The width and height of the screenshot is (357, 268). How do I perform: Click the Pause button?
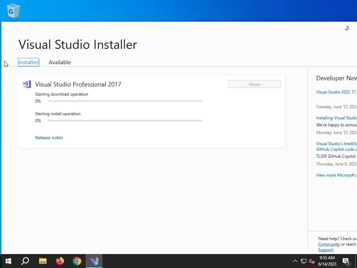[x=254, y=84]
